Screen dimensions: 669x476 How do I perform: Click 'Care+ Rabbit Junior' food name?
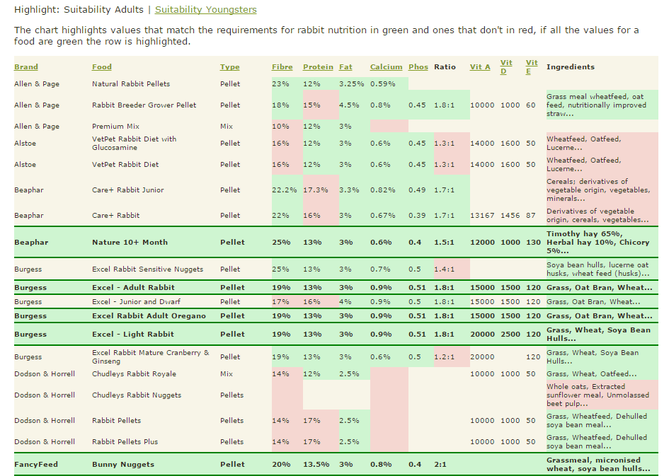point(128,190)
